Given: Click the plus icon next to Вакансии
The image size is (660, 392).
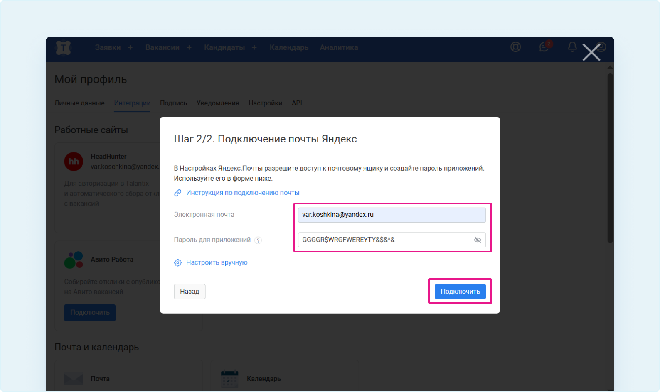Looking at the screenshot, I should [x=189, y=48].
